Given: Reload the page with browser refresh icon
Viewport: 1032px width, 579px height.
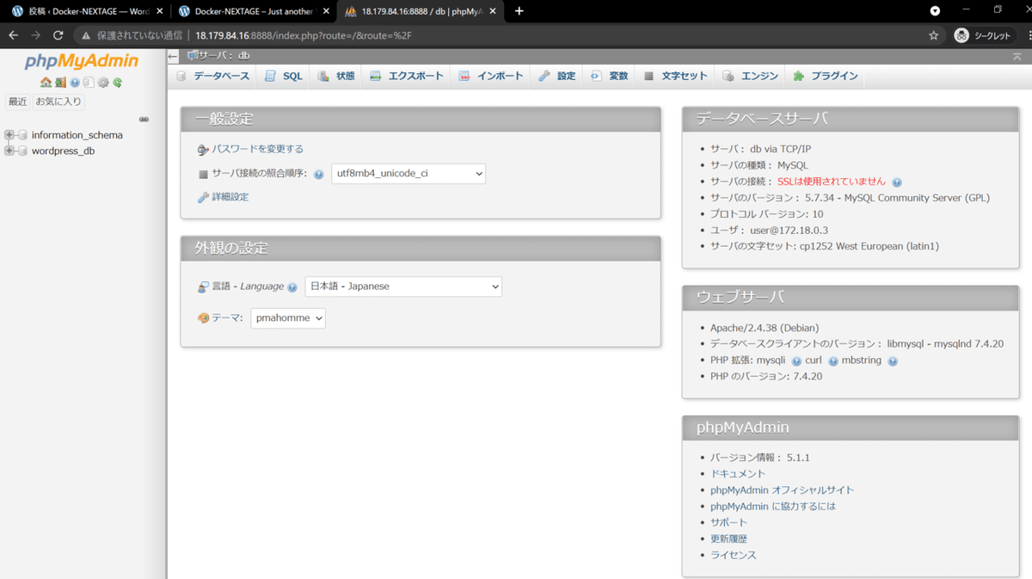Looking at the screenshot, I should point(58,35).
